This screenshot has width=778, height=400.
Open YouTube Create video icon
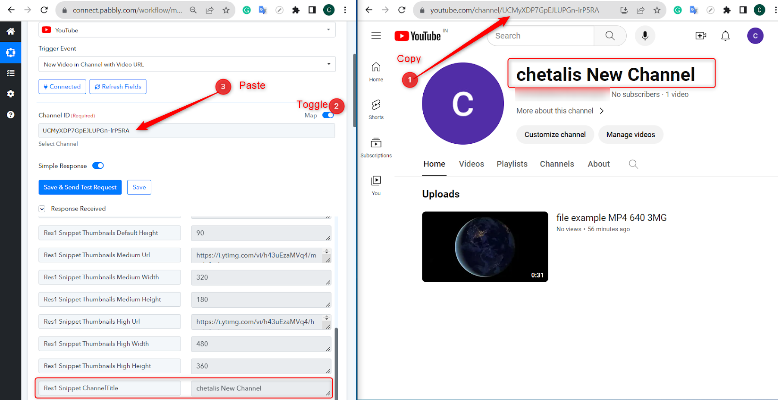pyautogui.click(x=701, y=36)
